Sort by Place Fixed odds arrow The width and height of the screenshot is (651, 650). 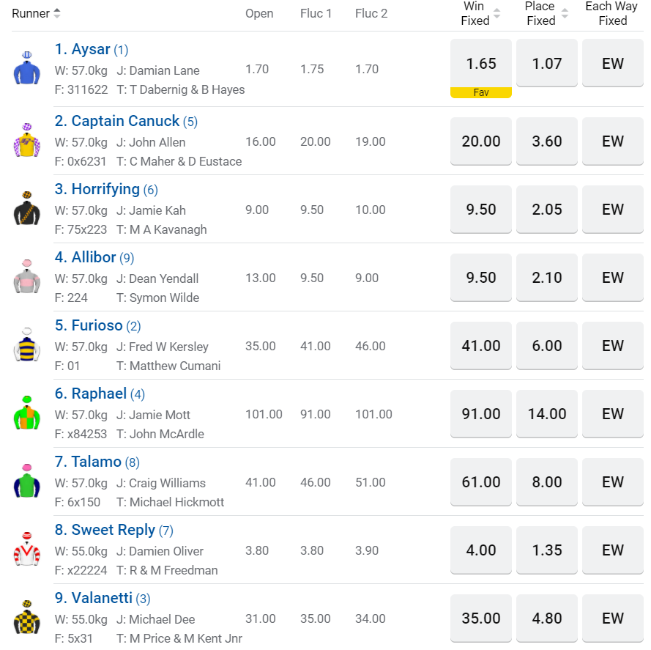tap(565, 13)
